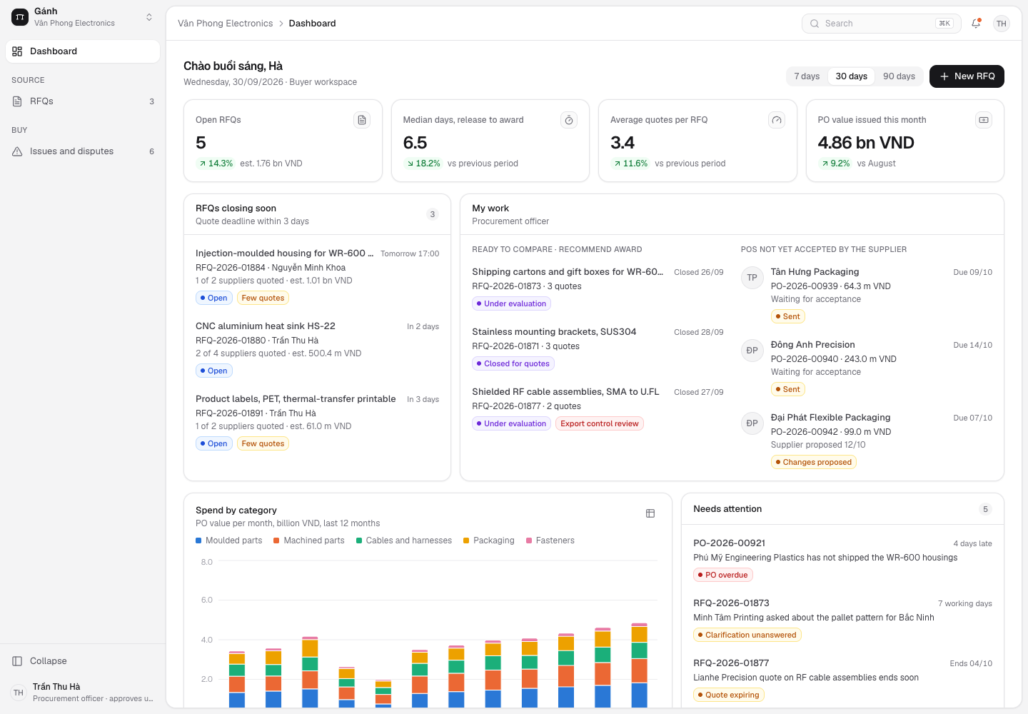Open the Injection-moulded housing RFQ
The height and width of the screenshot is (714, 1028).
317,276
